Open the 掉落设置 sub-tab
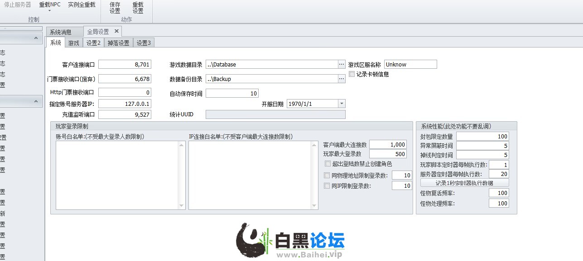 [118, 43]
